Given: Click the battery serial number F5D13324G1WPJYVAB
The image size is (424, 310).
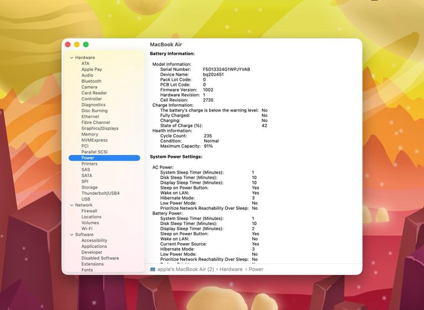Looking at the screenshot, I should click(226, 70).
